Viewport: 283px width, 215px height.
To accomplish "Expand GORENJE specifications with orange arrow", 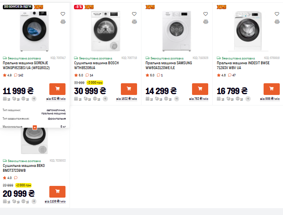I will pyautogui.click(x=35, y=127).
